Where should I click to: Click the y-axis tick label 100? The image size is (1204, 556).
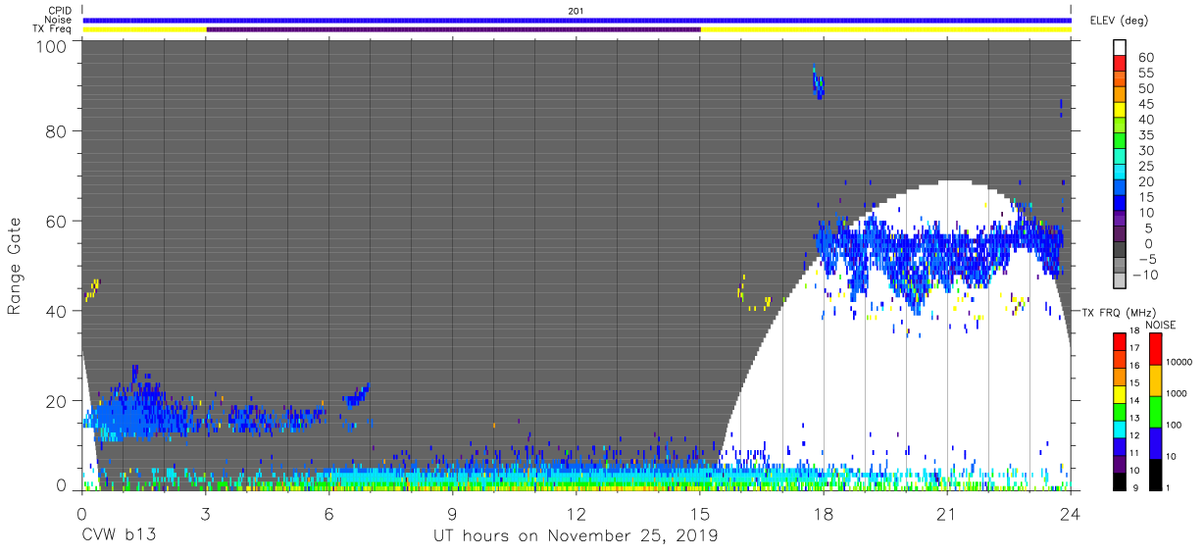point(52,47)
